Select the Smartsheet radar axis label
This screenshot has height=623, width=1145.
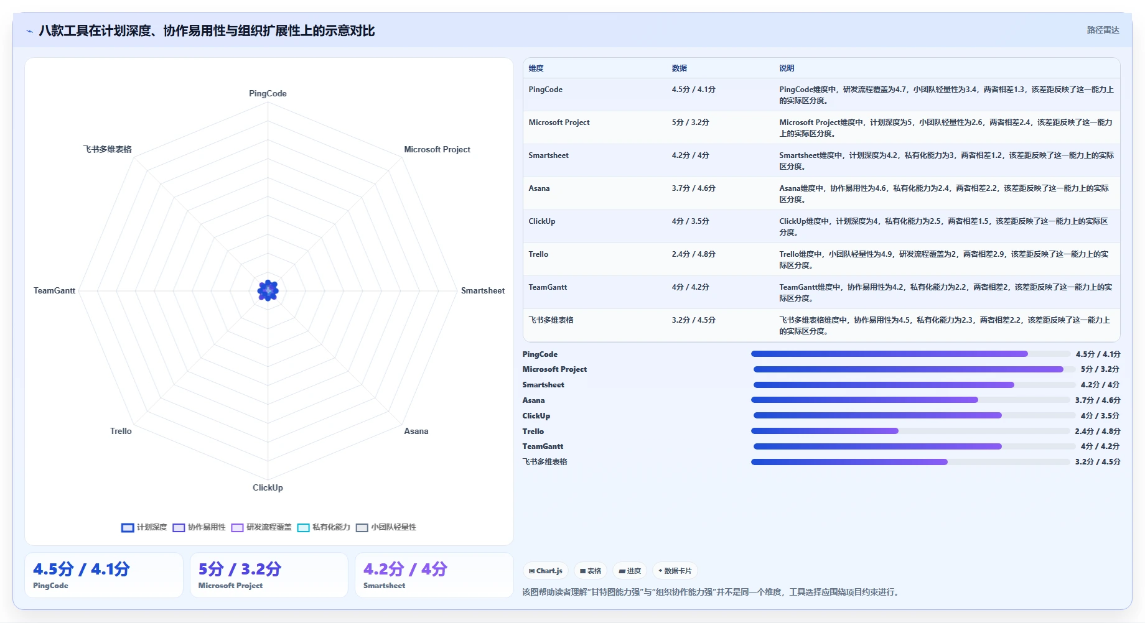[482, 290]
